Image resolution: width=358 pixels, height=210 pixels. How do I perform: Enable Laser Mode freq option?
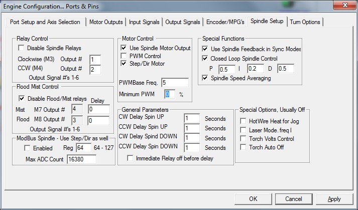(244, 130)
